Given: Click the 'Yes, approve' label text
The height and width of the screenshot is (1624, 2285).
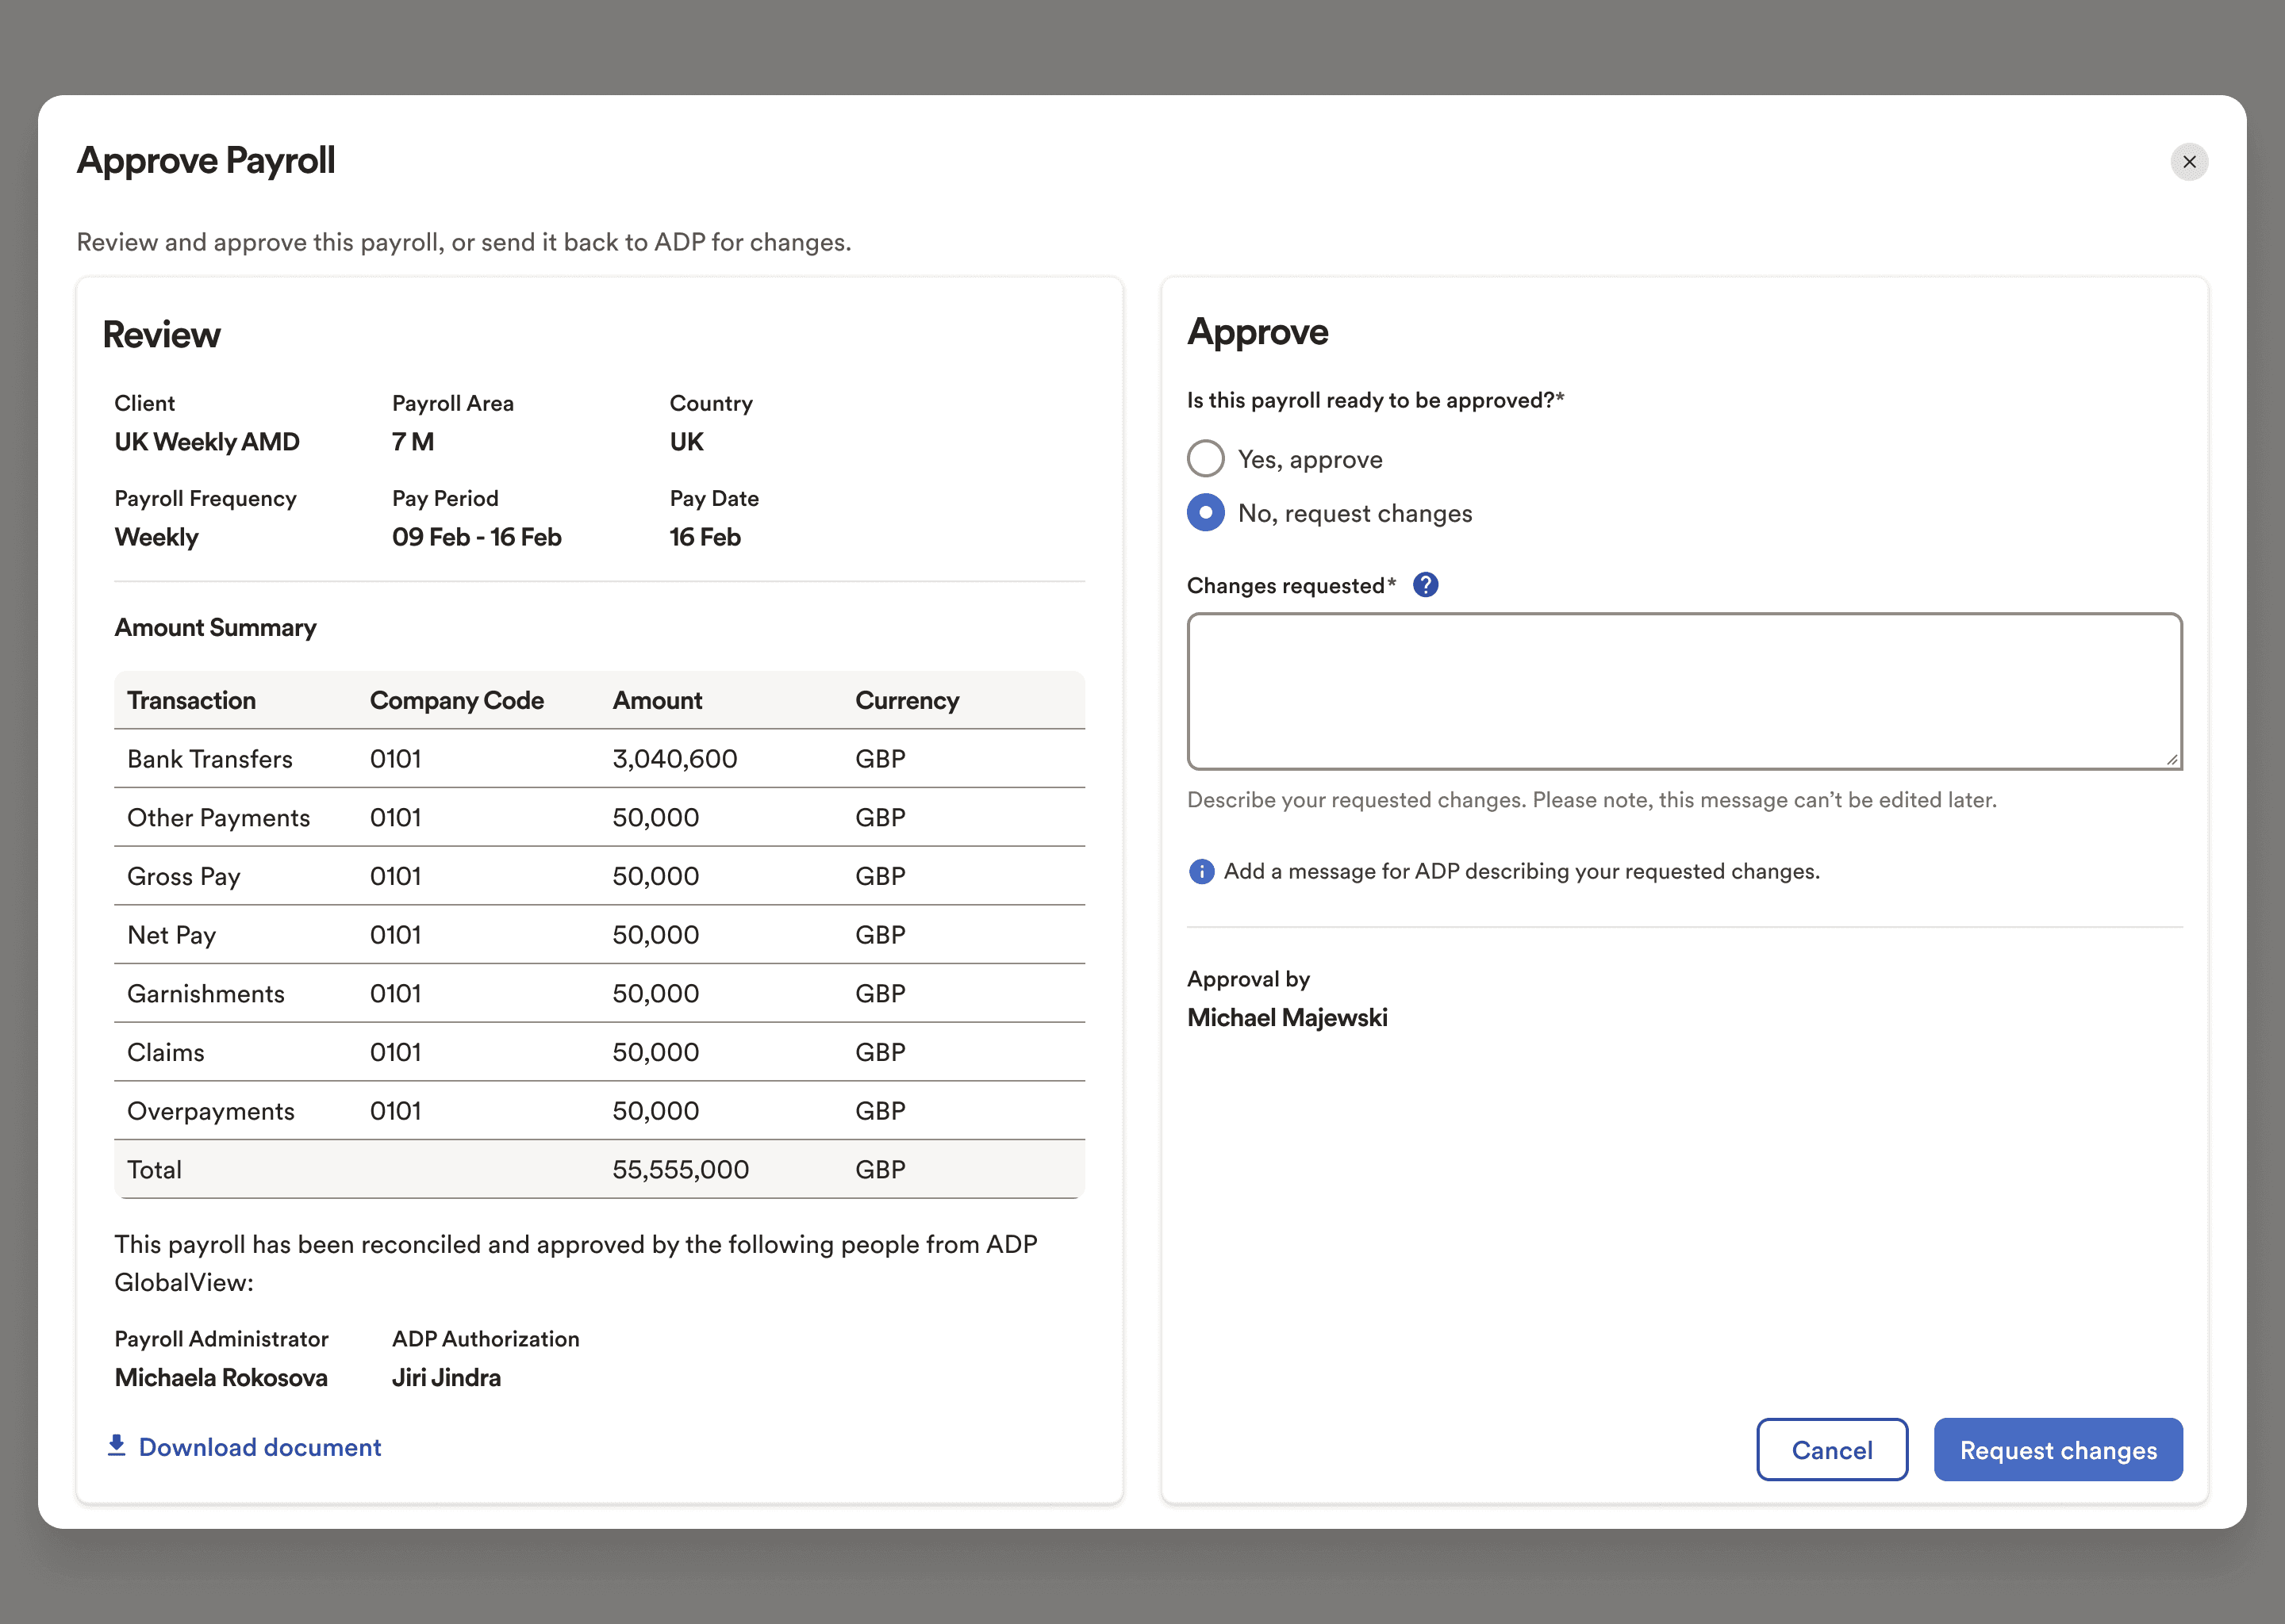Looking at the screenshot, I should click(1310, 460).
